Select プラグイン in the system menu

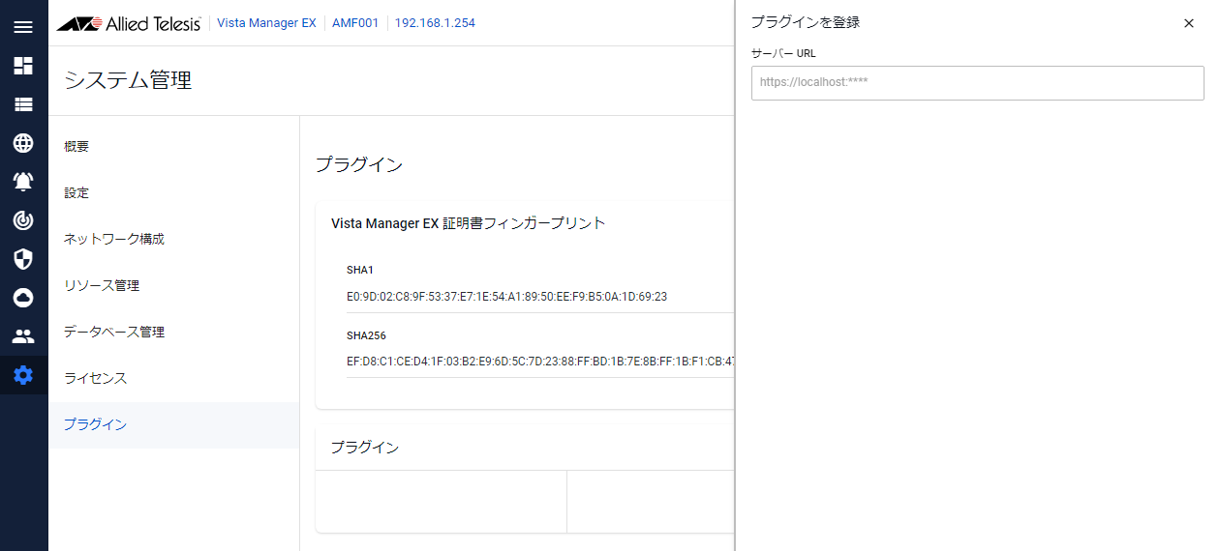point(174,425)
